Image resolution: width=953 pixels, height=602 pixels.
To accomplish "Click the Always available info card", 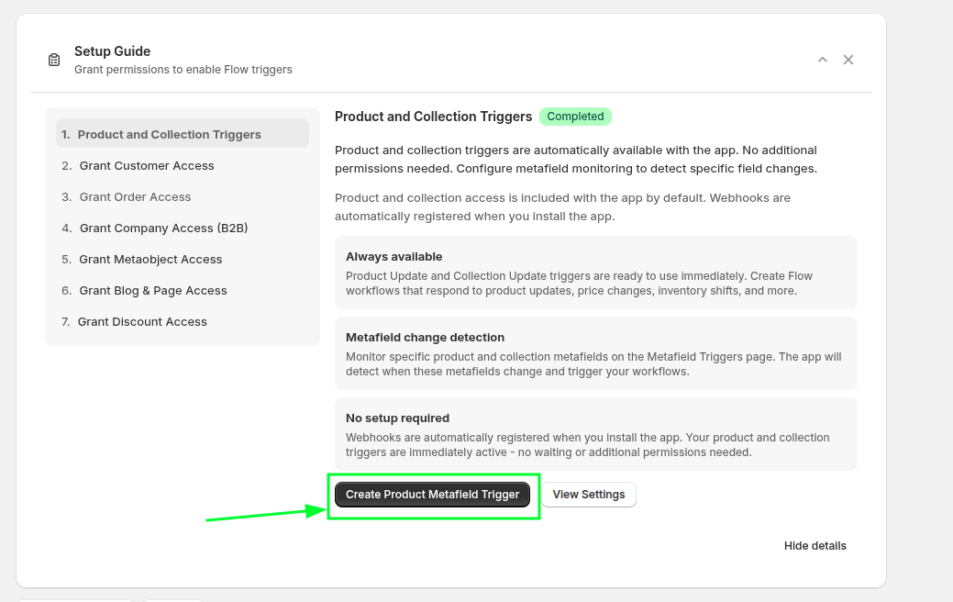I will (x=595, y=273).
